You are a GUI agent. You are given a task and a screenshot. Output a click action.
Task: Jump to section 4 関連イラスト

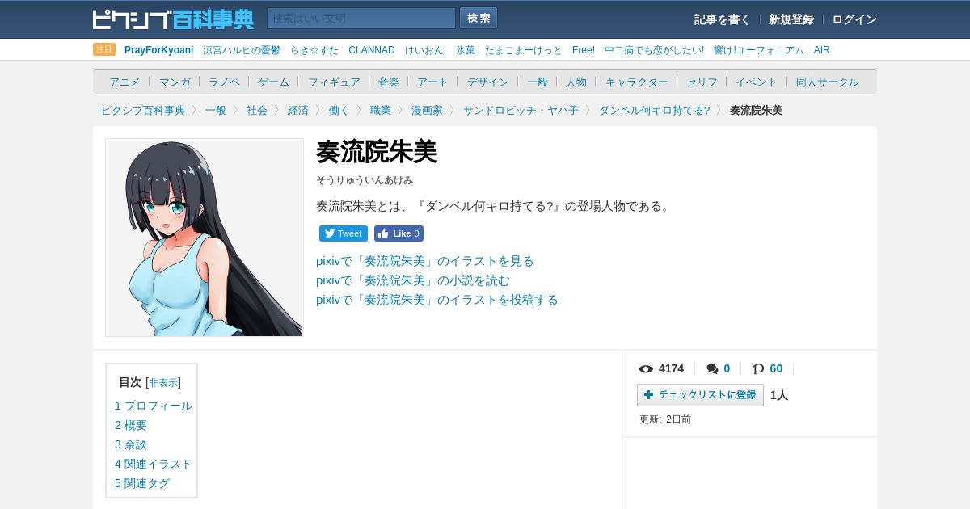click(x=154, y=464)
